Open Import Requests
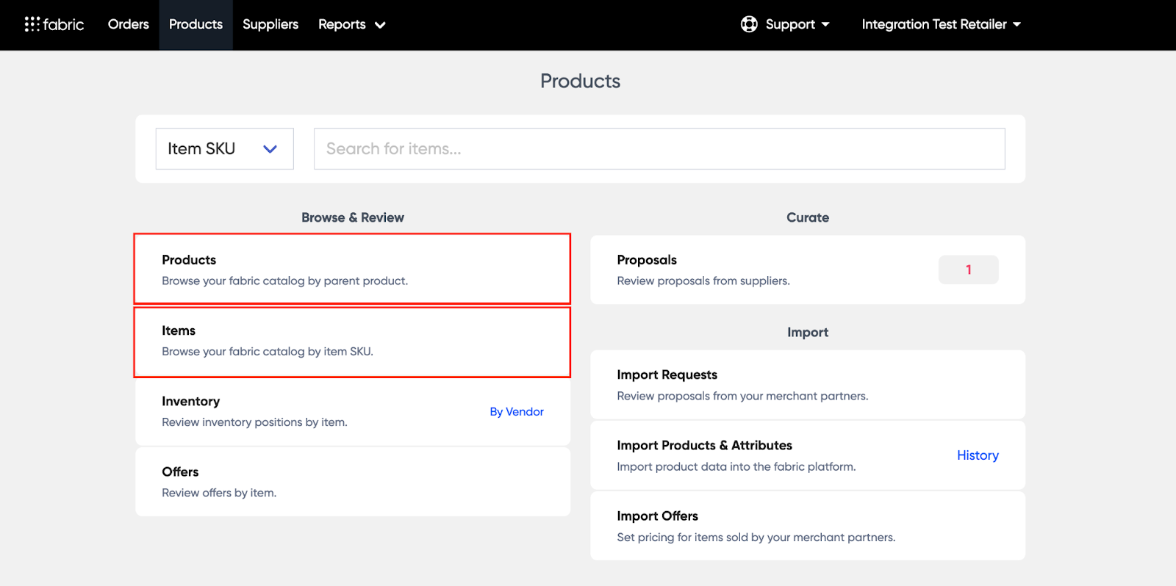The width and height of the screenshot is (1176, 586). click(x=807, y=385)
